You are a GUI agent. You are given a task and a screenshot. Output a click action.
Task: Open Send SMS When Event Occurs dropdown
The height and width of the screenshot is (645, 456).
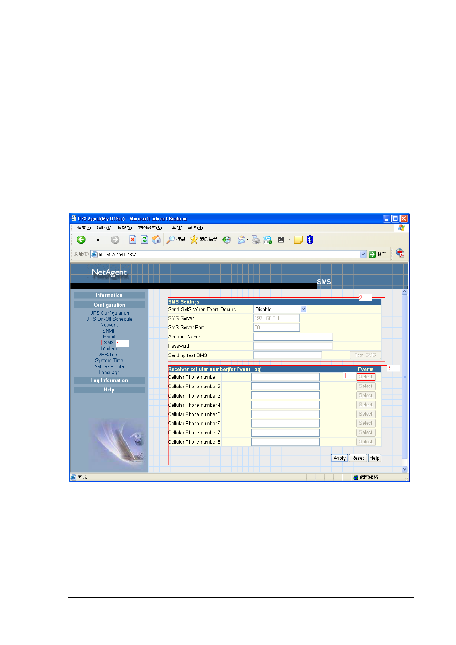coord(304,310)
